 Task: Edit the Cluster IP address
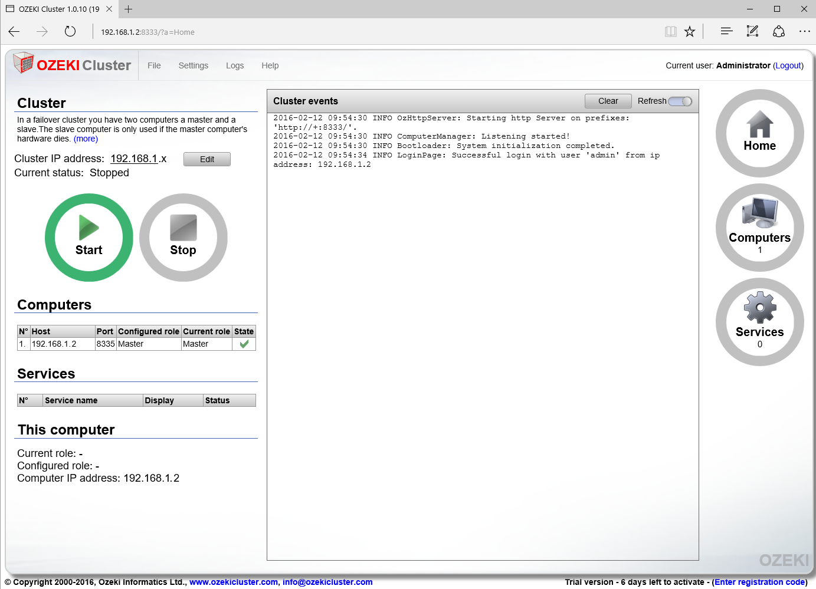pyautogui.click(x=207, y=159)
